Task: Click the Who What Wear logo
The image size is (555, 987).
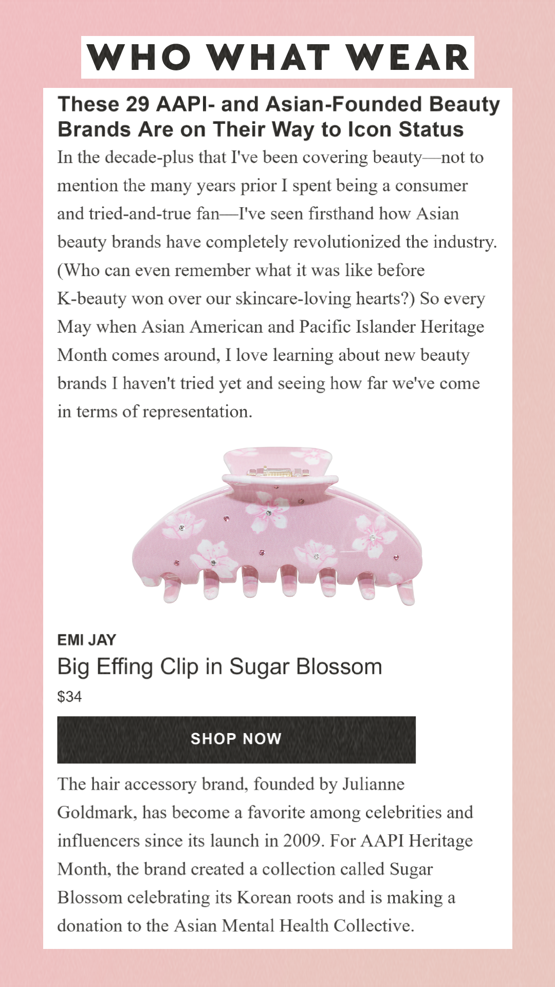Action: 277,57
